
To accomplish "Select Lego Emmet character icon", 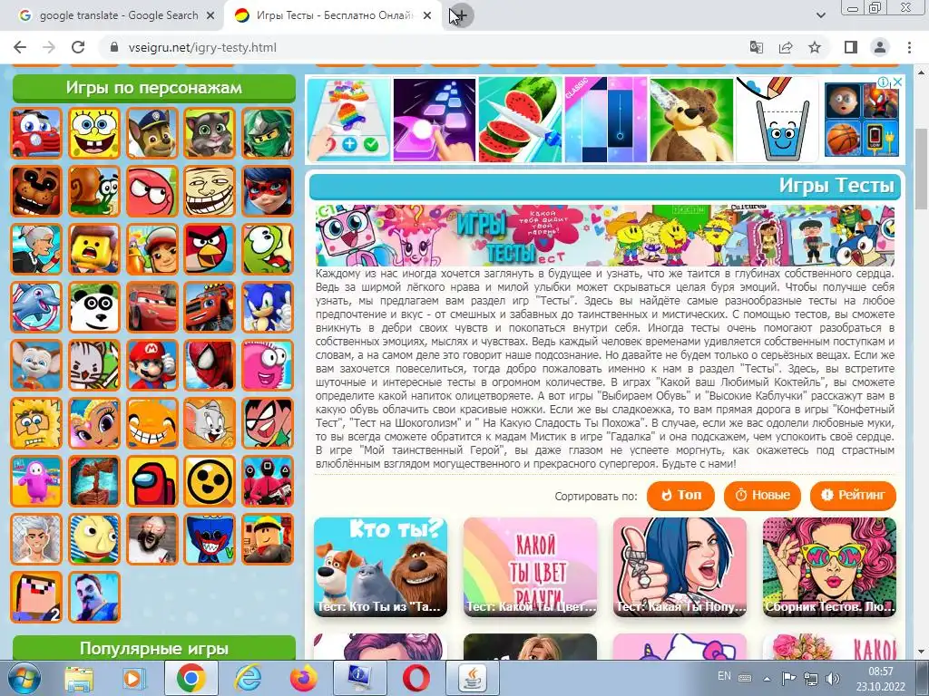I will pos(94,249).
